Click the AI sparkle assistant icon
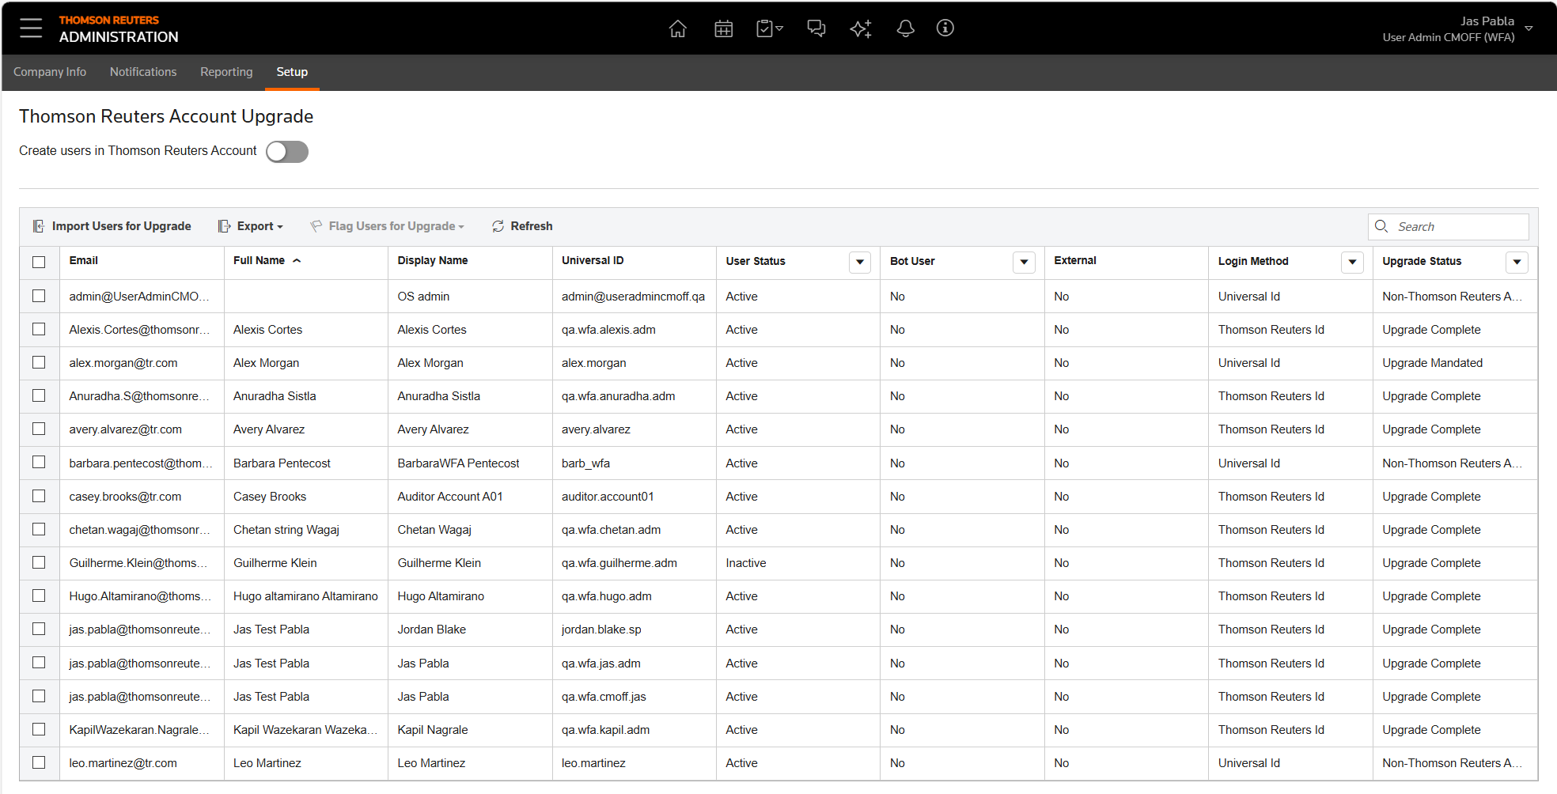This screenshot has width=1557, height=794. point(860,28)
